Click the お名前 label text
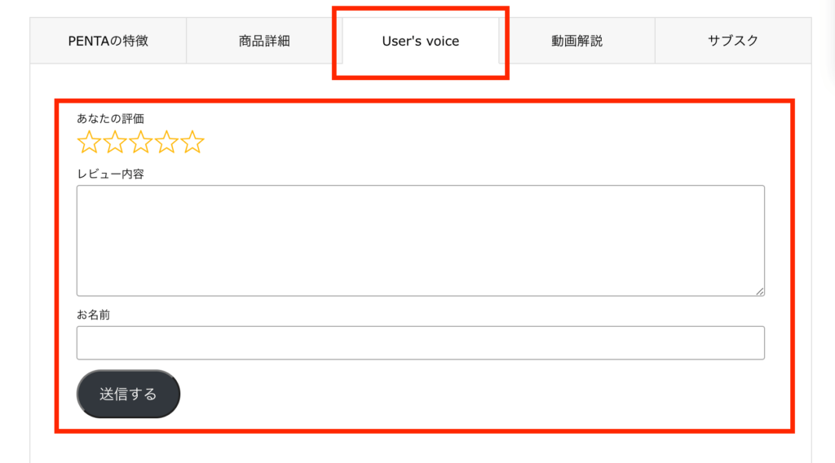The height and width of the screenshot is (463, 835). point(93,315)
